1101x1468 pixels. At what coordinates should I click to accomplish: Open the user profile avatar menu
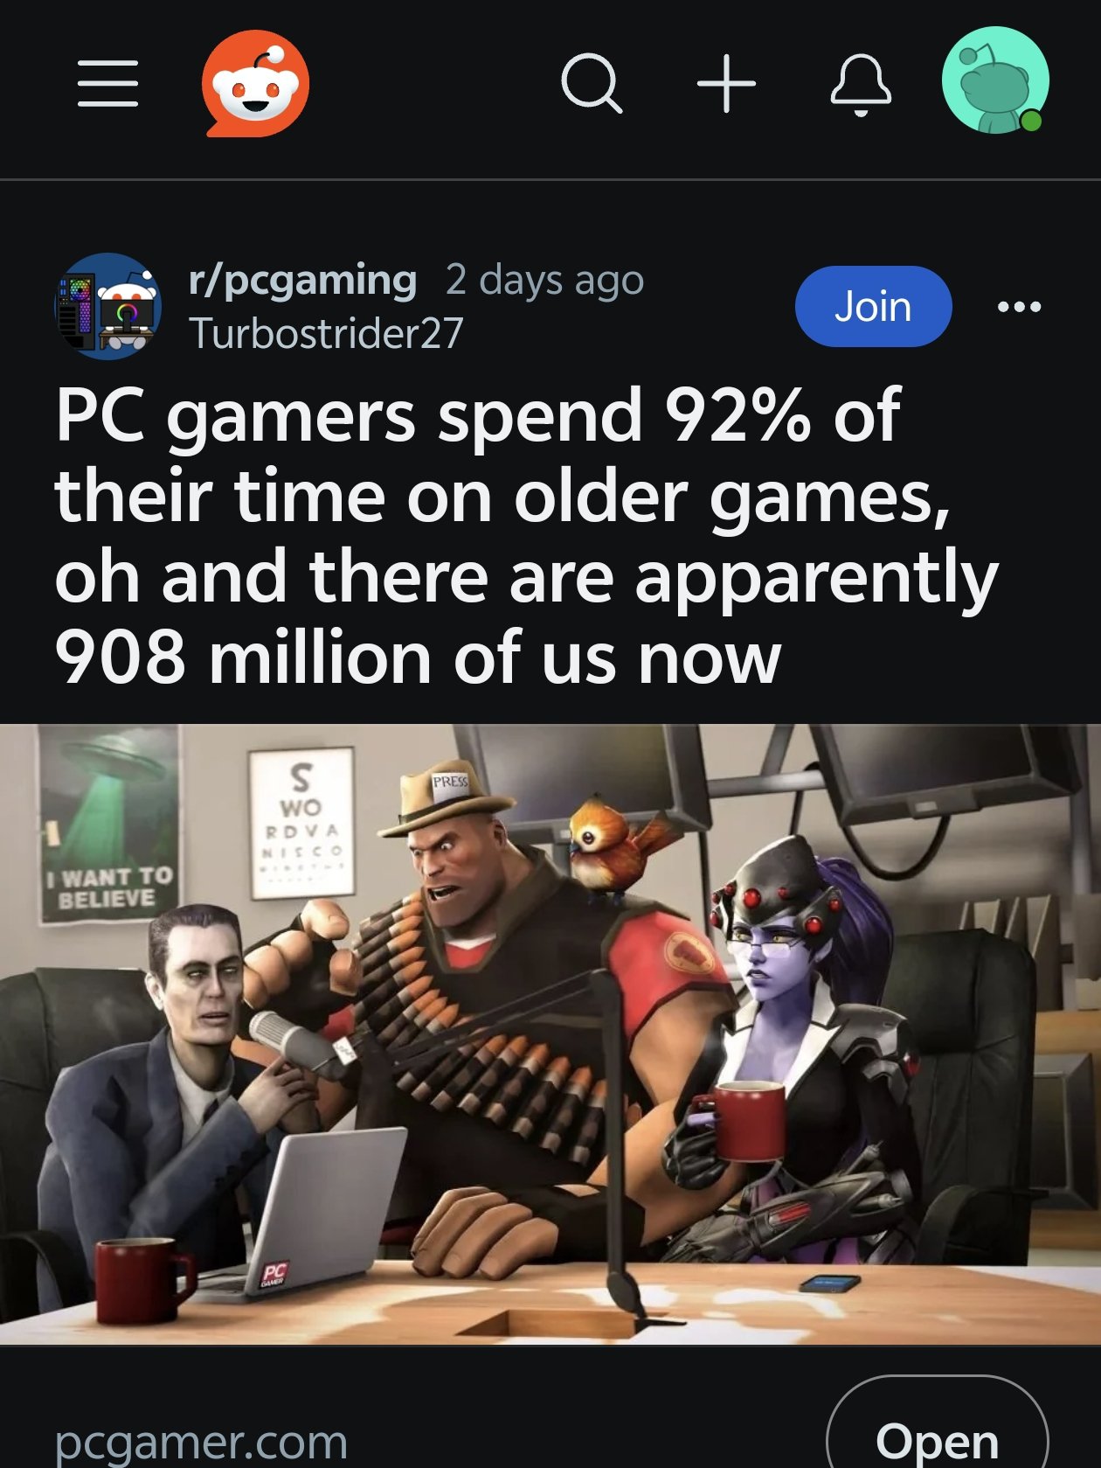click(x=995, y=80)
